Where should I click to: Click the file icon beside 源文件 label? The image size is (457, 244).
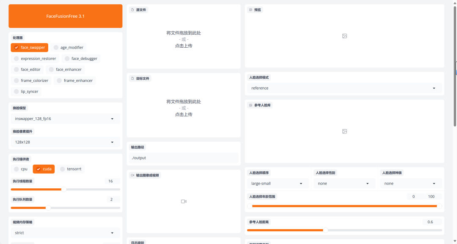[132, 10]
